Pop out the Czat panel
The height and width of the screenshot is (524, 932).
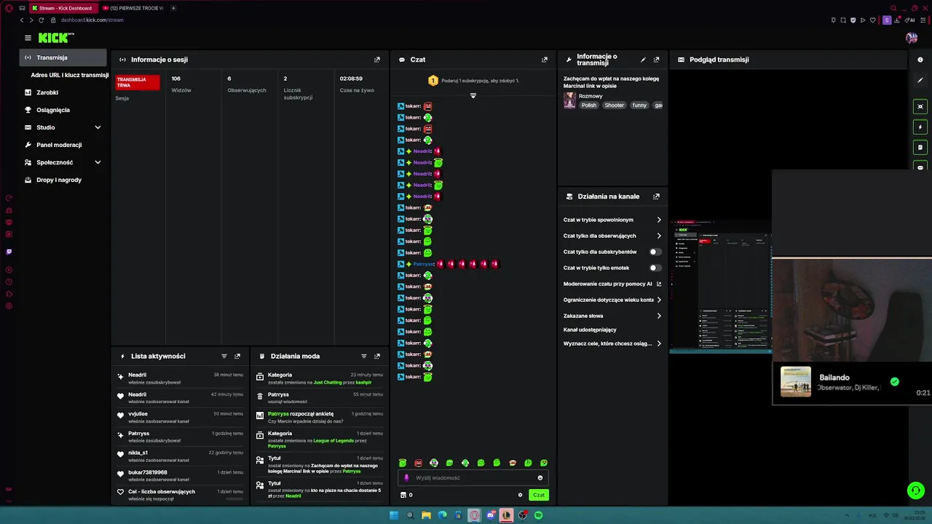click(x=544, y=60)
